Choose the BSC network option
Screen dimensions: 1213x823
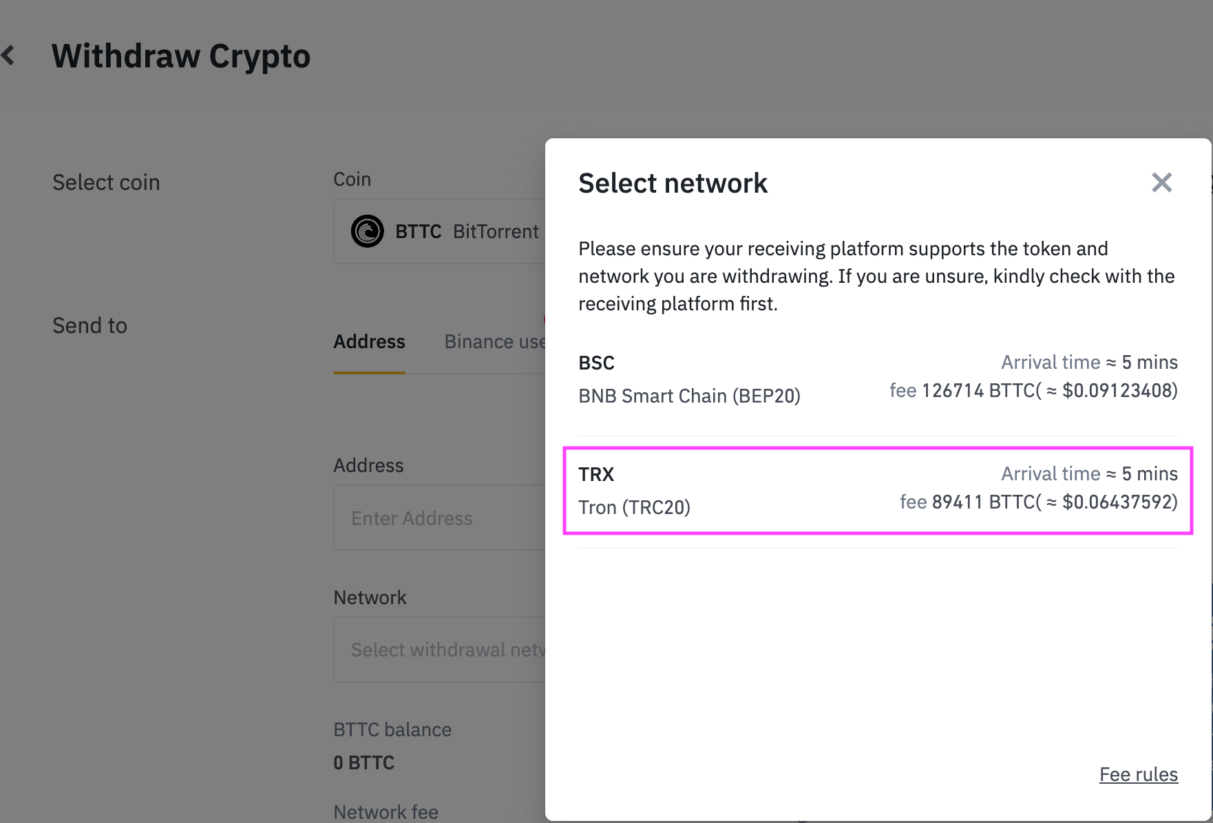pos(877,379)
